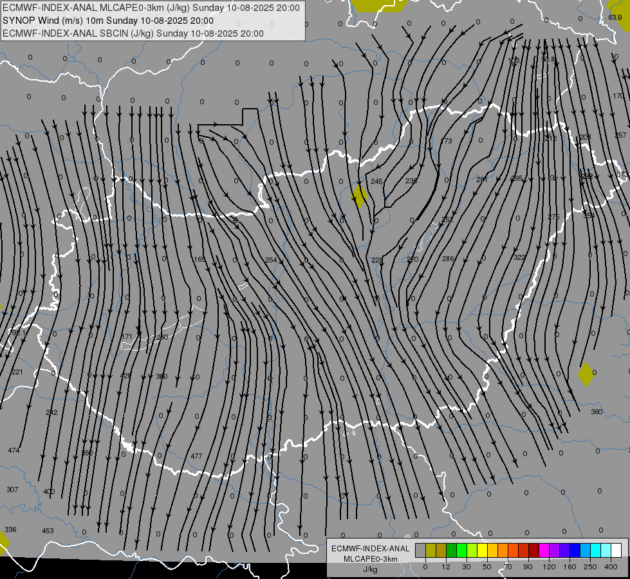Click the map value 322

[519, 257]
